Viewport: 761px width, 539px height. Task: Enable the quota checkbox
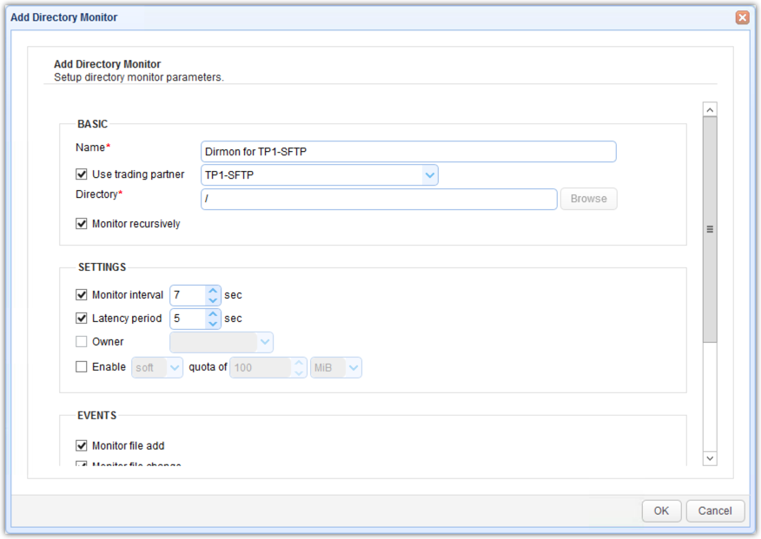81,366
